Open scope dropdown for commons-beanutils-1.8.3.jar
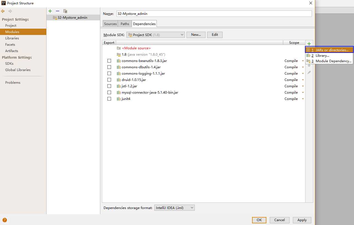 303,61
